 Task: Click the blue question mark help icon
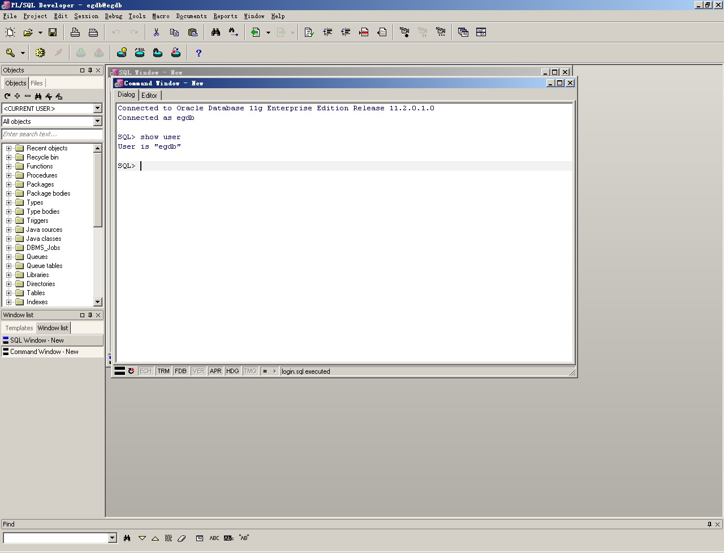pyautogui.click(x=199, y=53)
